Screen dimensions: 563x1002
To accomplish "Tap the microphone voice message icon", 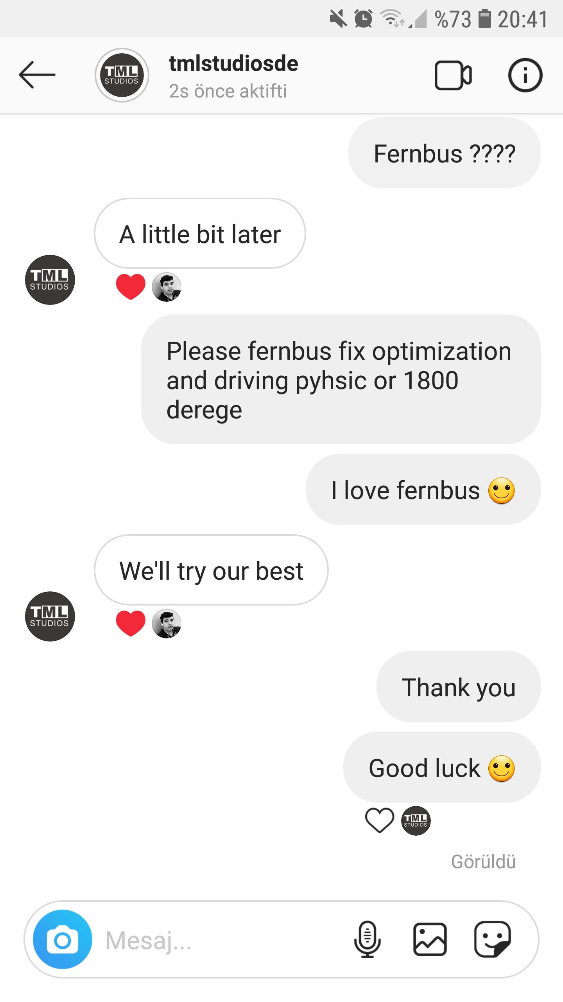I will pyautogui.click(x=367, y=939).
